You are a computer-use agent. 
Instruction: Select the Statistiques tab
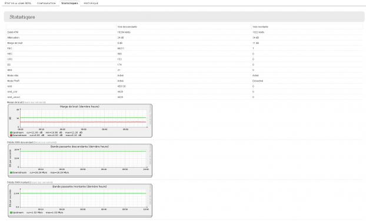(x=69, y=4)
